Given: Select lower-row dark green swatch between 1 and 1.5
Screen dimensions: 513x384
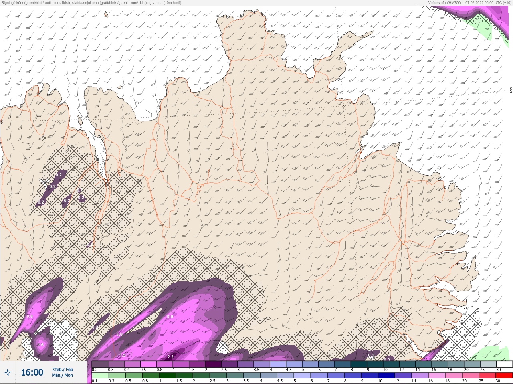Looking at the screenshot, I should pyautogui.click(x=168, y=375).
